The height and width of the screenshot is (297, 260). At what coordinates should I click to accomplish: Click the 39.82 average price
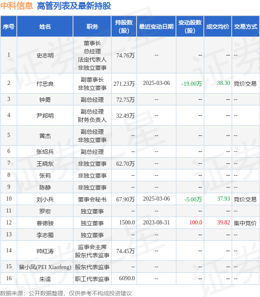224,222
